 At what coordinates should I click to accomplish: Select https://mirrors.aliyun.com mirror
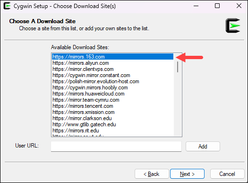[113, 63]
